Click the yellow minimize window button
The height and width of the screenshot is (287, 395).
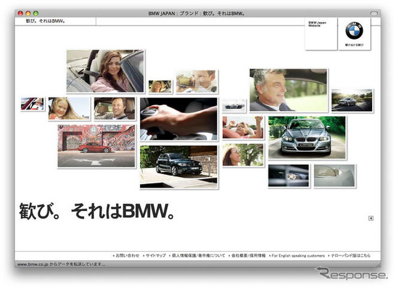(x=28, y=14)
